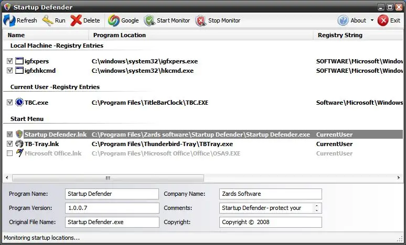Disable the TBC.exe startup entry
This screenshot has height=245, width=406.
pyautogui.click(x=9, y=102)
